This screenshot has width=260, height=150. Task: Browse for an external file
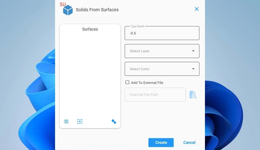click(193, 95)
